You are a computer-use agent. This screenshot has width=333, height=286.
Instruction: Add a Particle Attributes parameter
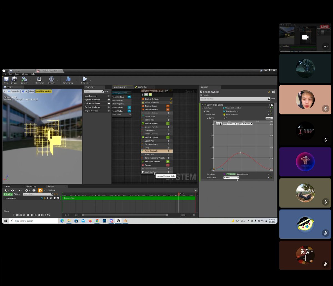pos(109,107)
